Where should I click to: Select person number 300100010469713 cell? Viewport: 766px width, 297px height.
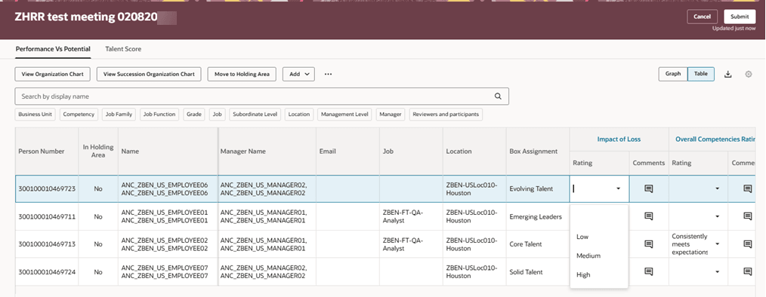pyautogui.click(x=47, y=243)
